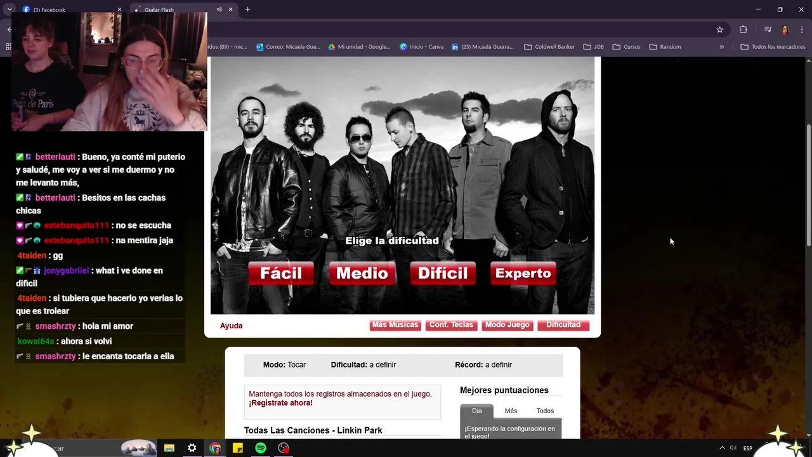Open Chrome three-dot menu
The width and height of the screenshot is (812, 457).
802,29
